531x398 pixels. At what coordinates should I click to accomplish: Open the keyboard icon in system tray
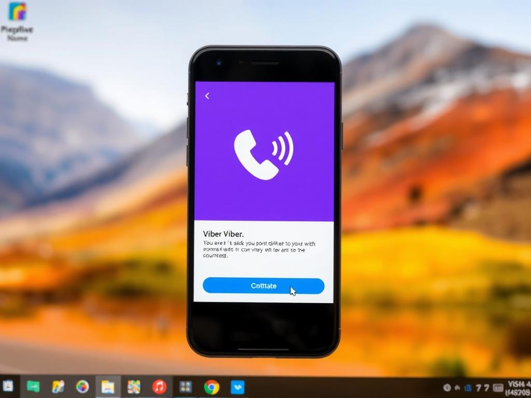(498, 388)
